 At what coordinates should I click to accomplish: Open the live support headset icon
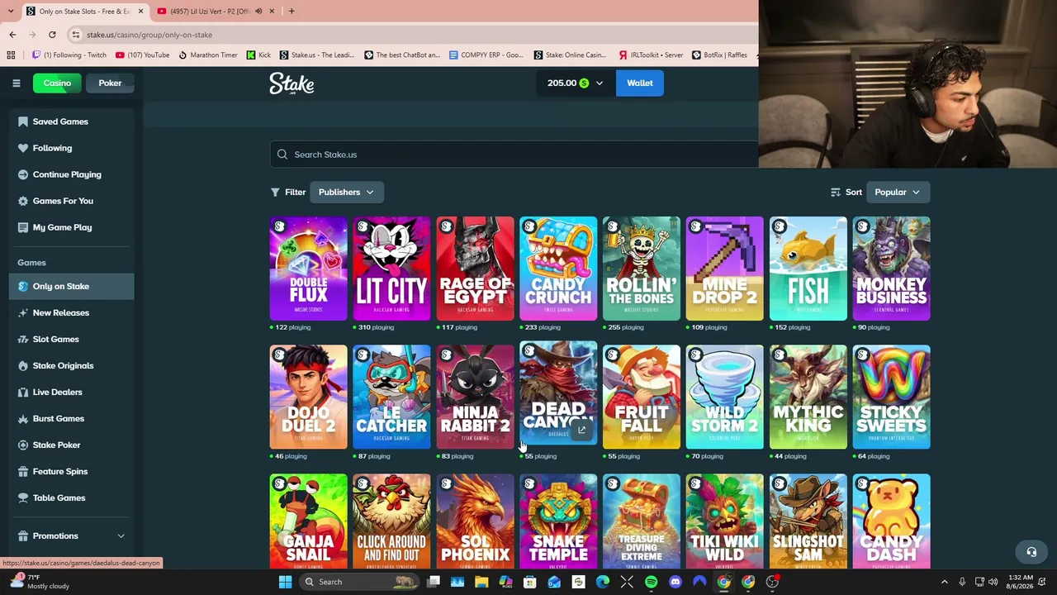1031,552
